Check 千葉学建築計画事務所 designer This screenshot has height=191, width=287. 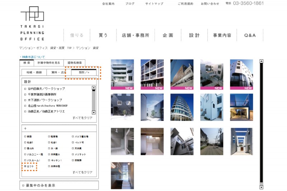click(25, 95)
